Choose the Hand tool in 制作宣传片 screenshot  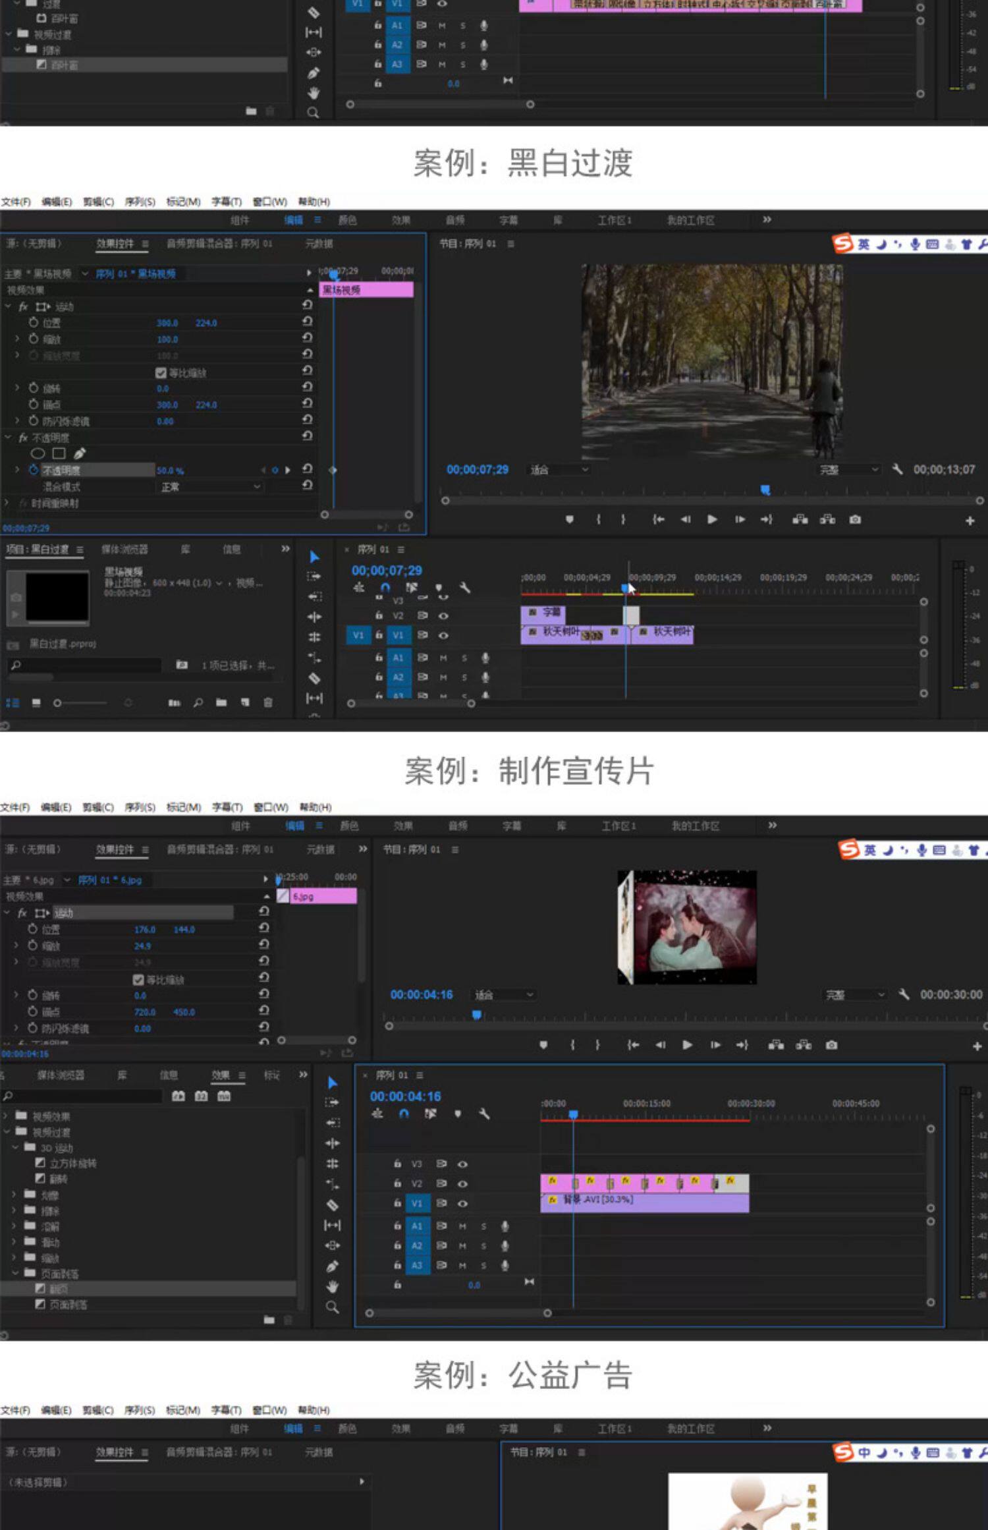click(333, 1286)
